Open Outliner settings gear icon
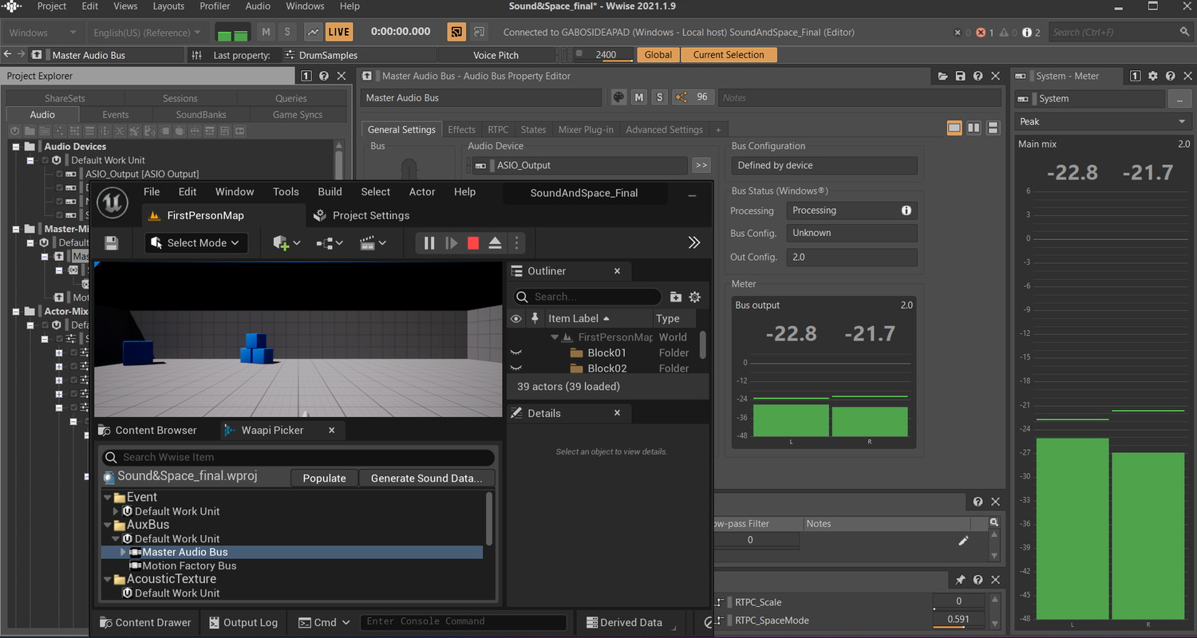This screenshot has height=638, width=1197. 695,297
